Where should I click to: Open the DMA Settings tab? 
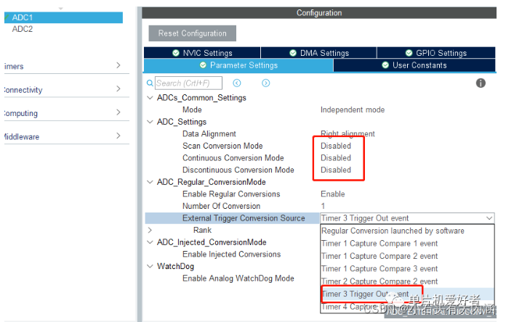pos(319,53)
